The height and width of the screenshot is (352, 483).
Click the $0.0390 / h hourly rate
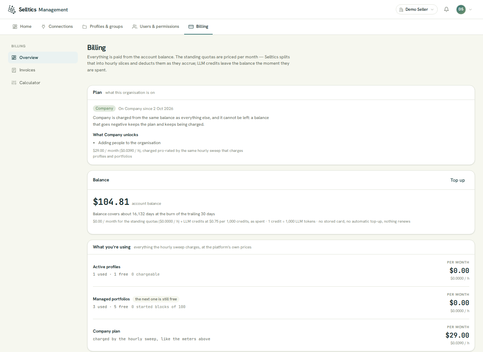coord(460,343)
